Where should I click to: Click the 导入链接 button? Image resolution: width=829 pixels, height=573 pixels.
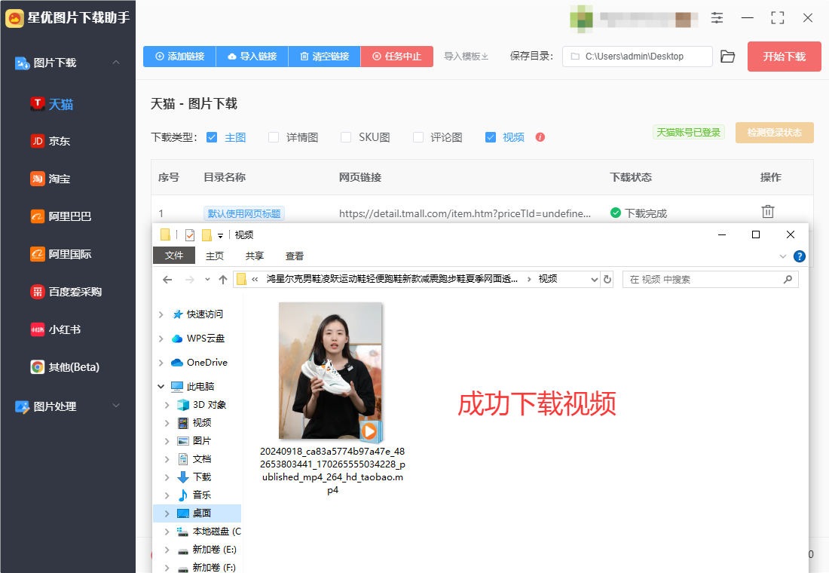click(x=252, y=57)
